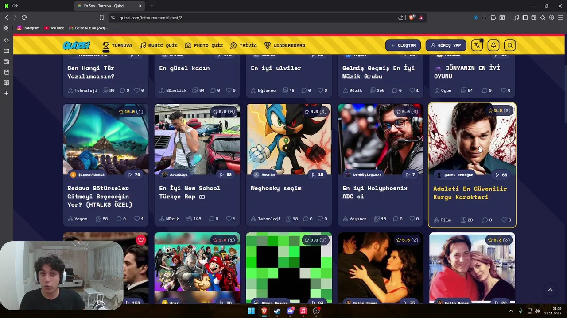Click the share page icon in address bar

tap(400, 18)
